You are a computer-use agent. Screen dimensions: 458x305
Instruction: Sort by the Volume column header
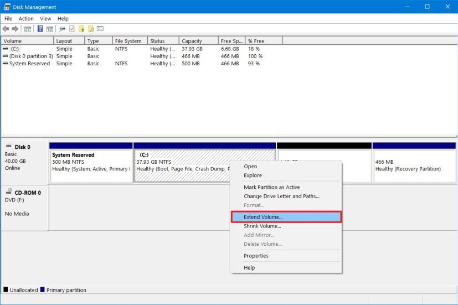tap(27, 41)
